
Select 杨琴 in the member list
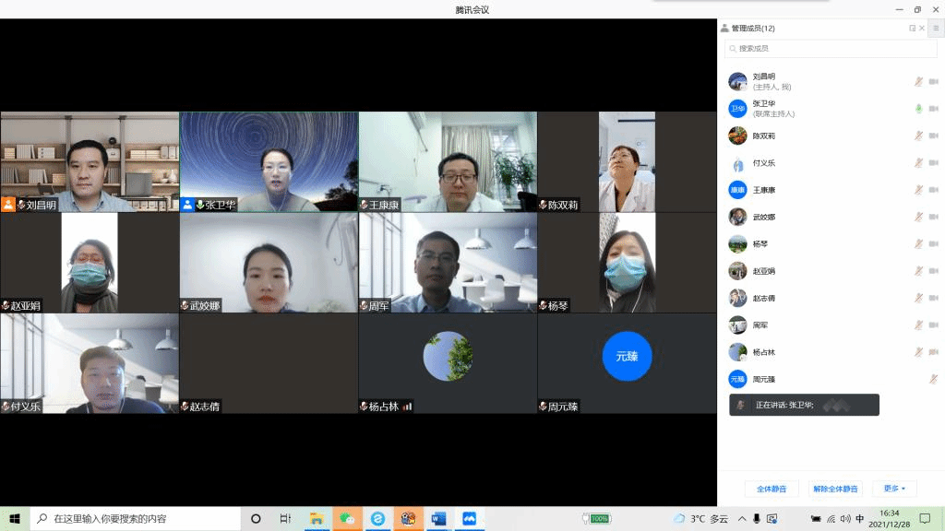[x=763, y=244]
